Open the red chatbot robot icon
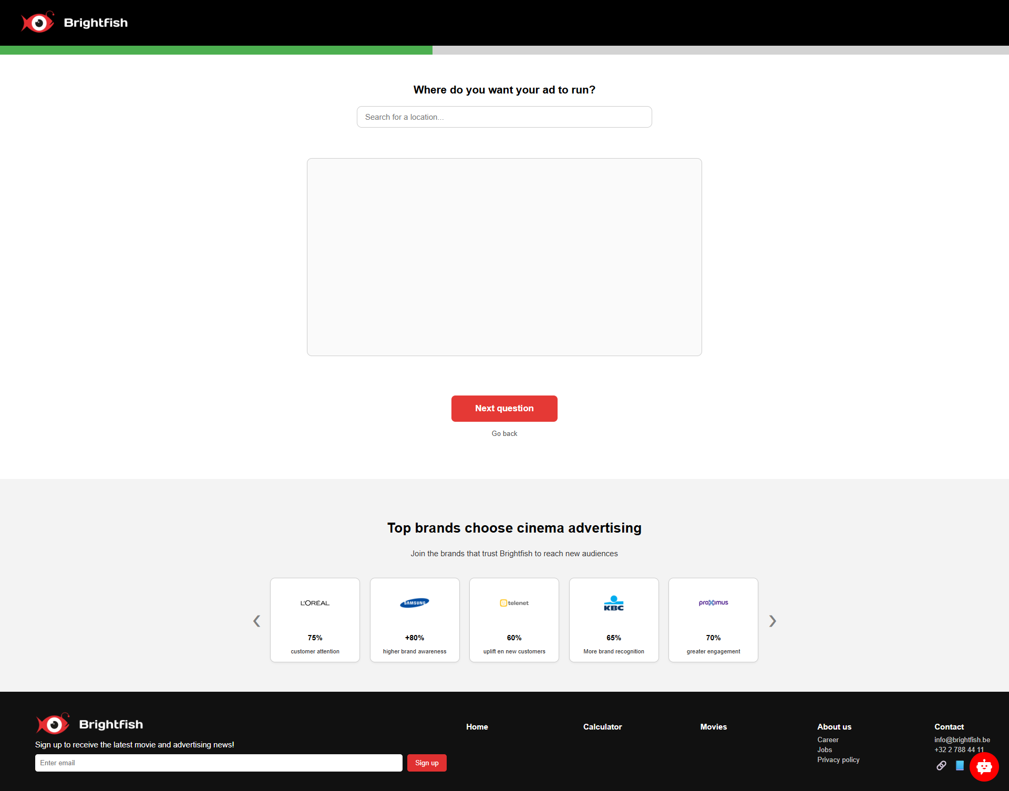This screenshot has width=1009, height=791. [x=984, y=767]
